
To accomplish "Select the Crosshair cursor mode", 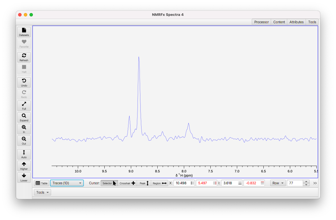I will click(x=127, y=183).
